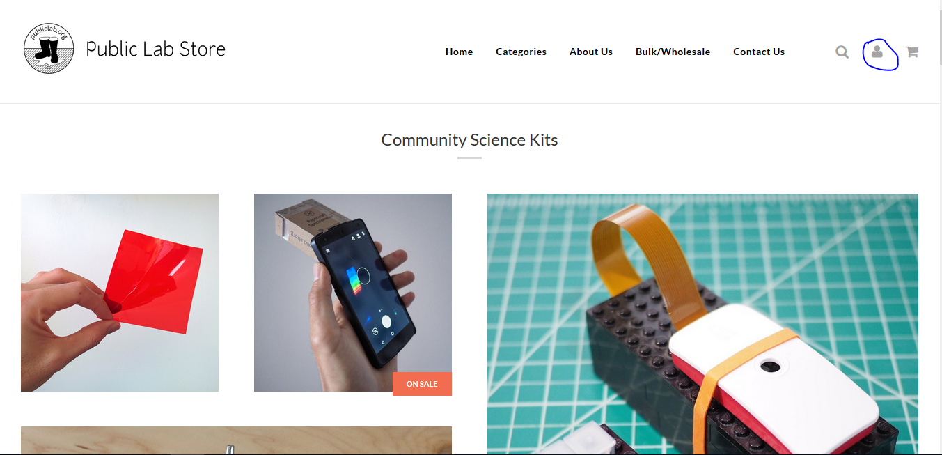This screenshot has height=455, width=942.
Task: Go to the Home menu item
Action: [459, 52]
